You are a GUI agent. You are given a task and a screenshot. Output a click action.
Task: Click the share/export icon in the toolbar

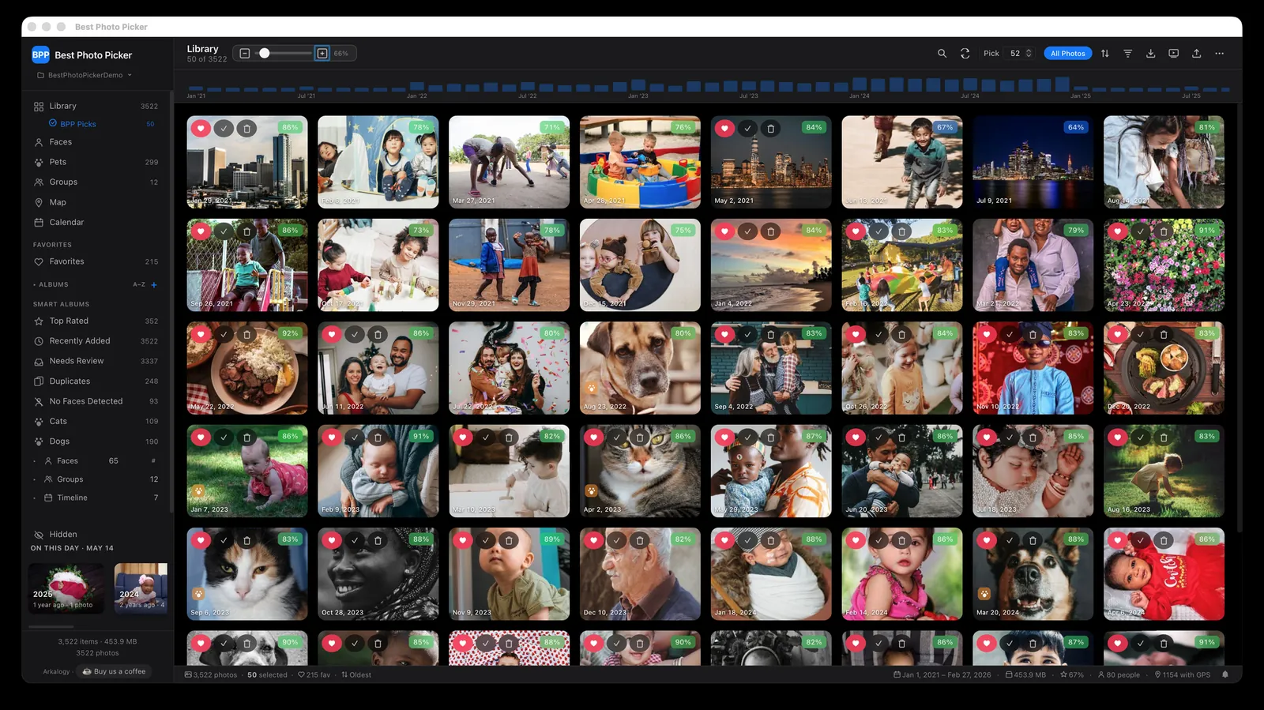[1197, 54]
